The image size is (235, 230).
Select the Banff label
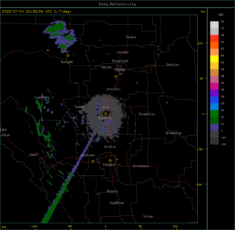click(34, 155)
